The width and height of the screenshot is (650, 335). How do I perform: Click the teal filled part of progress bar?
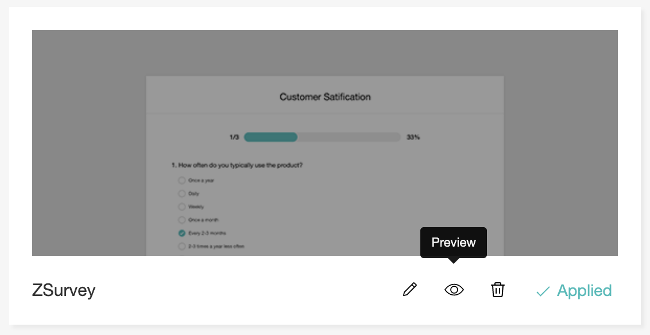(x=270, y=137)
